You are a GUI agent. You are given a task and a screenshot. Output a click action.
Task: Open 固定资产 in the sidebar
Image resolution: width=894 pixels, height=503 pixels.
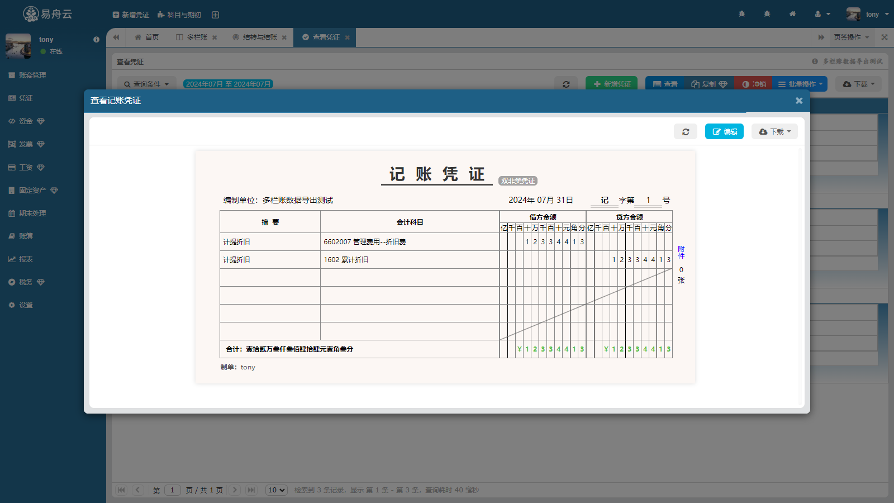tap(32, 191)
